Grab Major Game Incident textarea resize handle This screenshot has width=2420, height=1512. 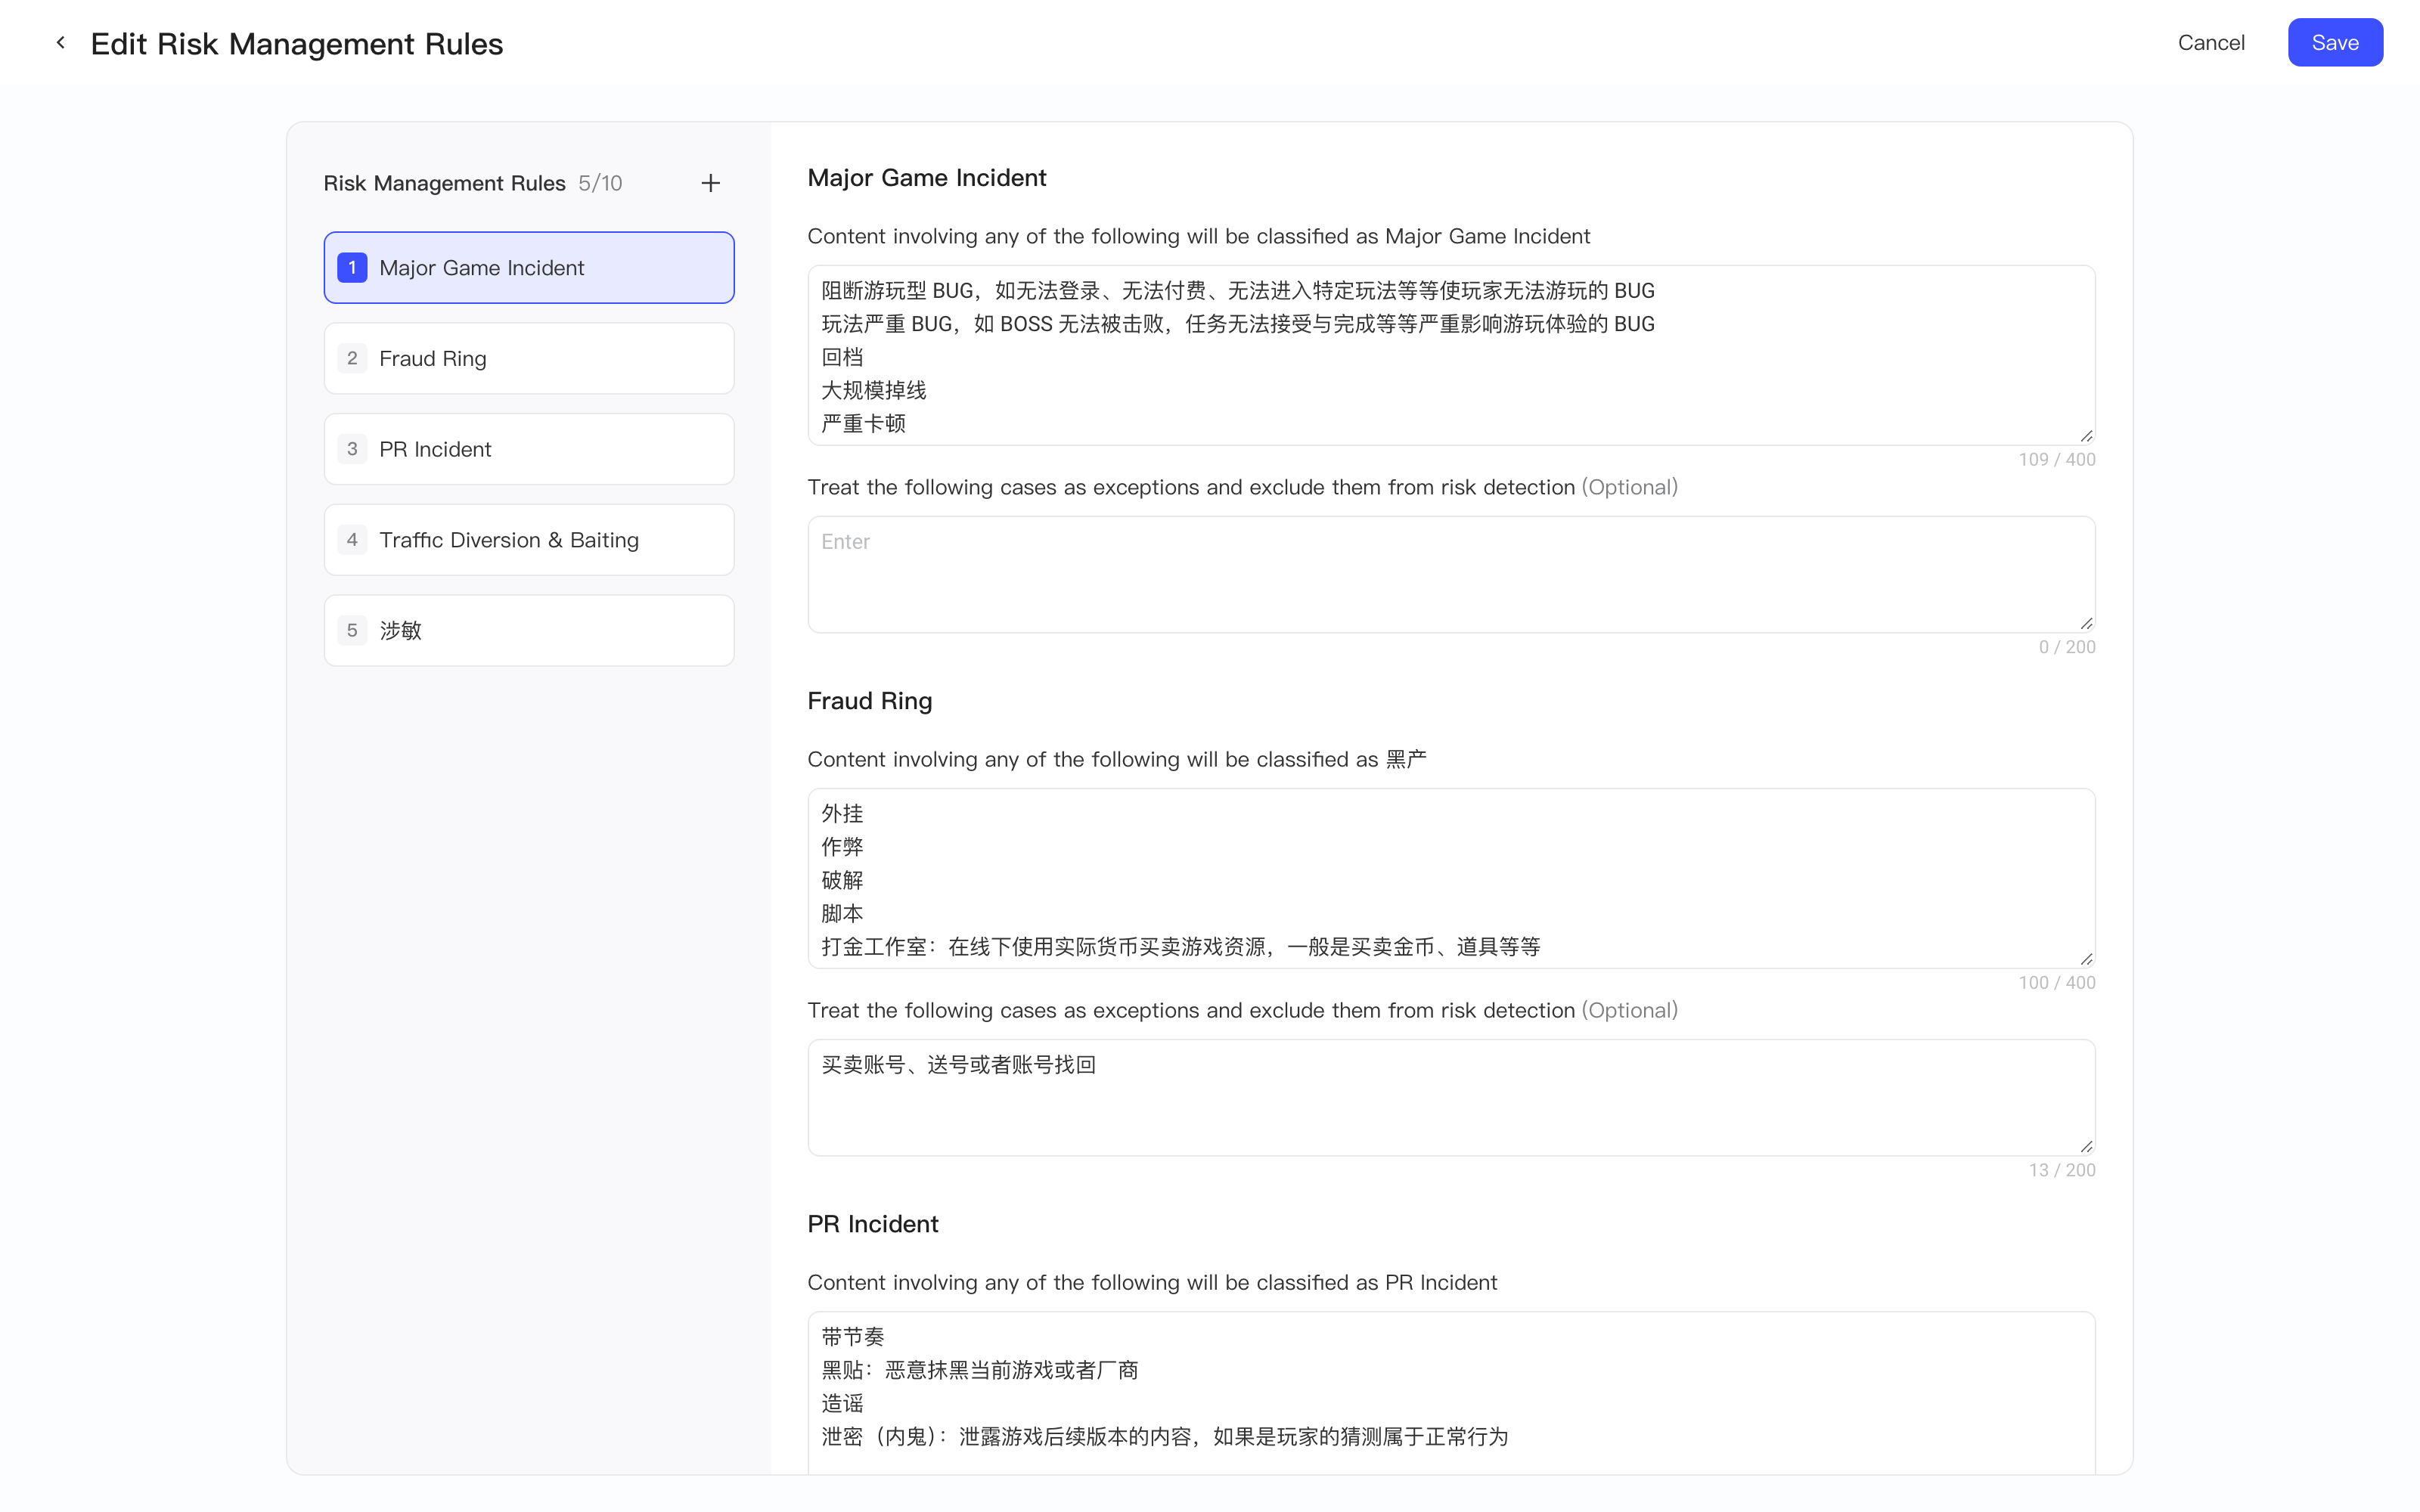click(x=2086, y=436)
